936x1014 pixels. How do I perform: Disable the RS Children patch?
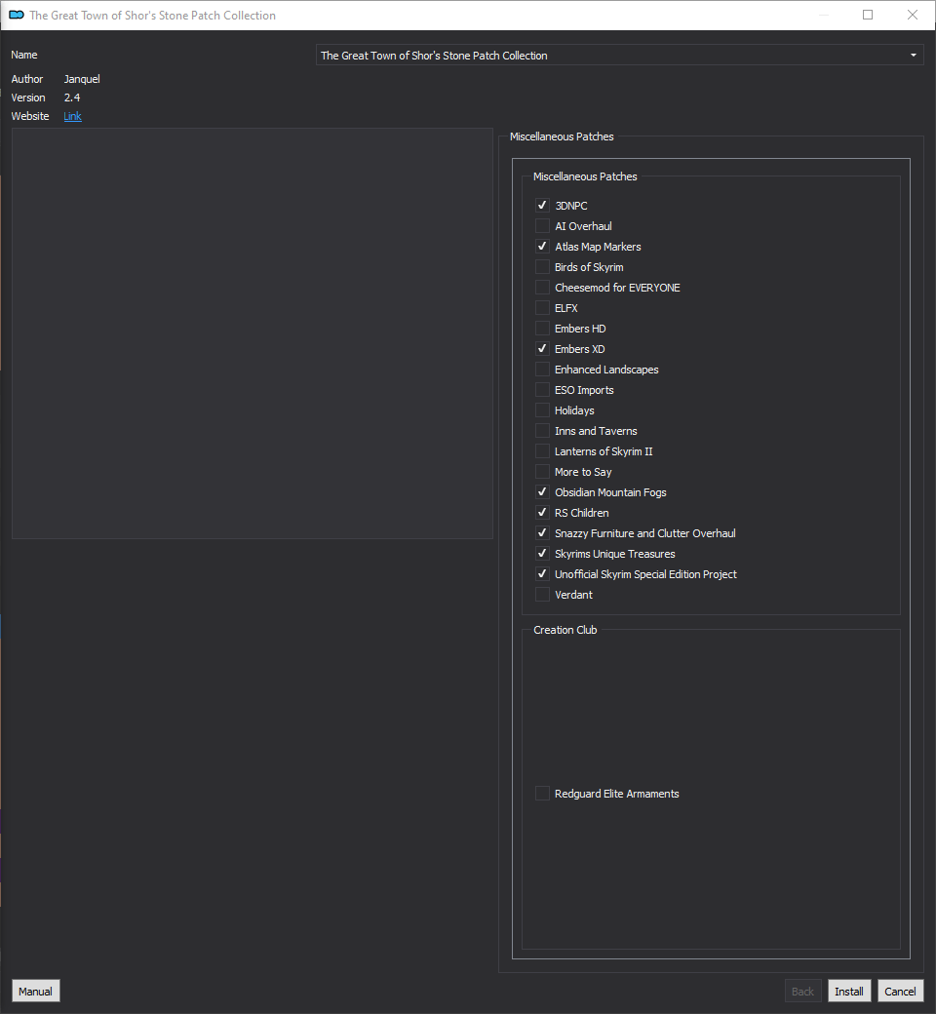pyautogui.click(x=542, y=513)
